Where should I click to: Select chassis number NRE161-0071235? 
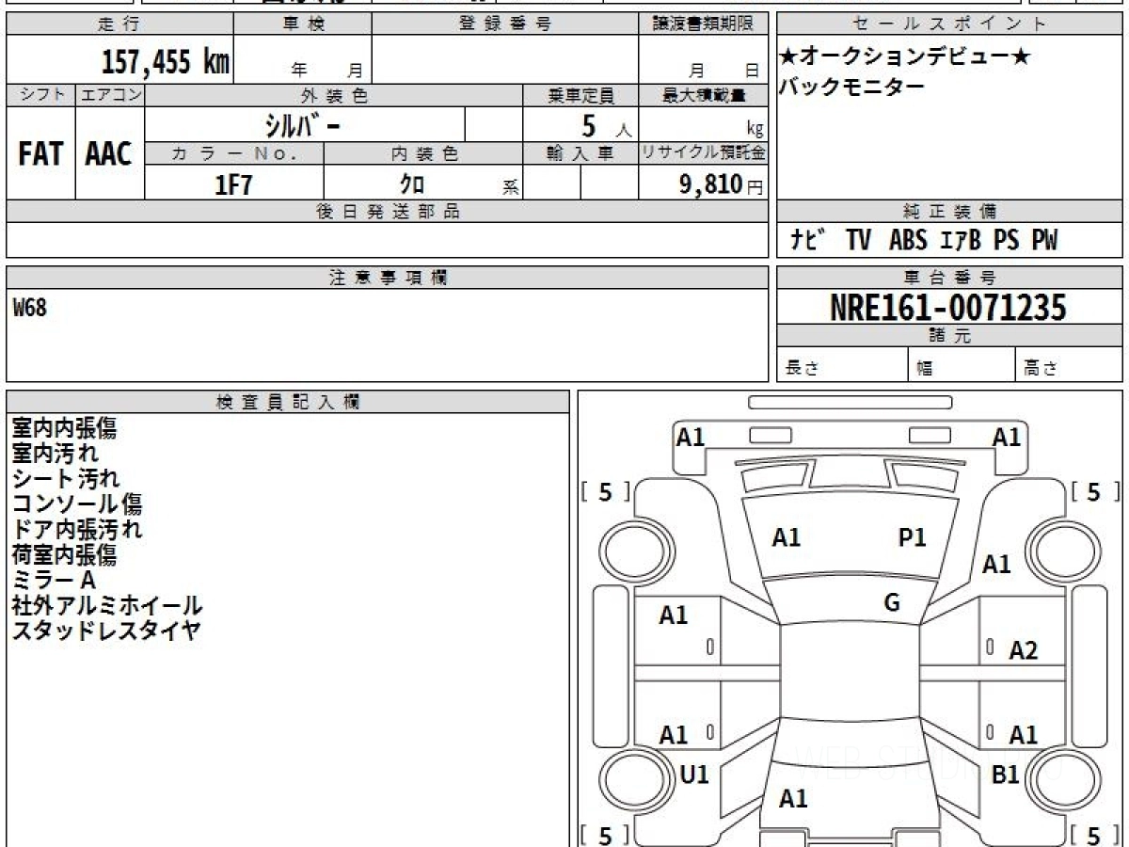[948, 308]
